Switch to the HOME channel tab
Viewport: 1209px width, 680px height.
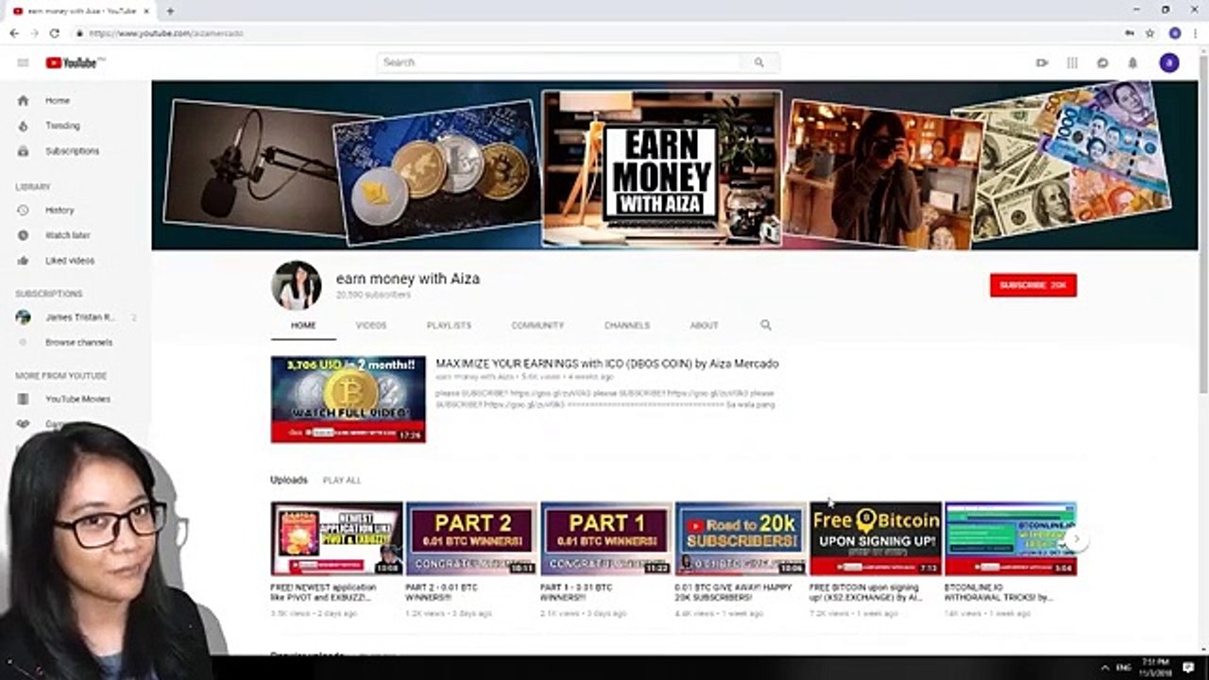pos(303,325)
